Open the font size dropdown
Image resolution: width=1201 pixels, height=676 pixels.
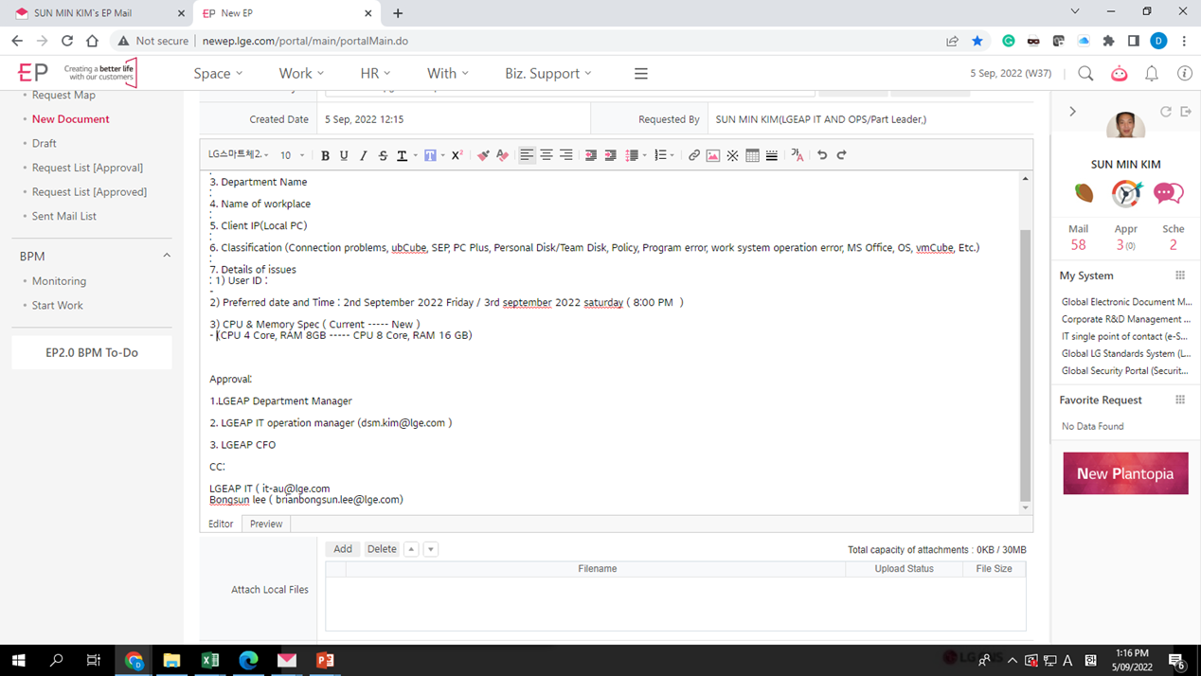click(292, 155)
